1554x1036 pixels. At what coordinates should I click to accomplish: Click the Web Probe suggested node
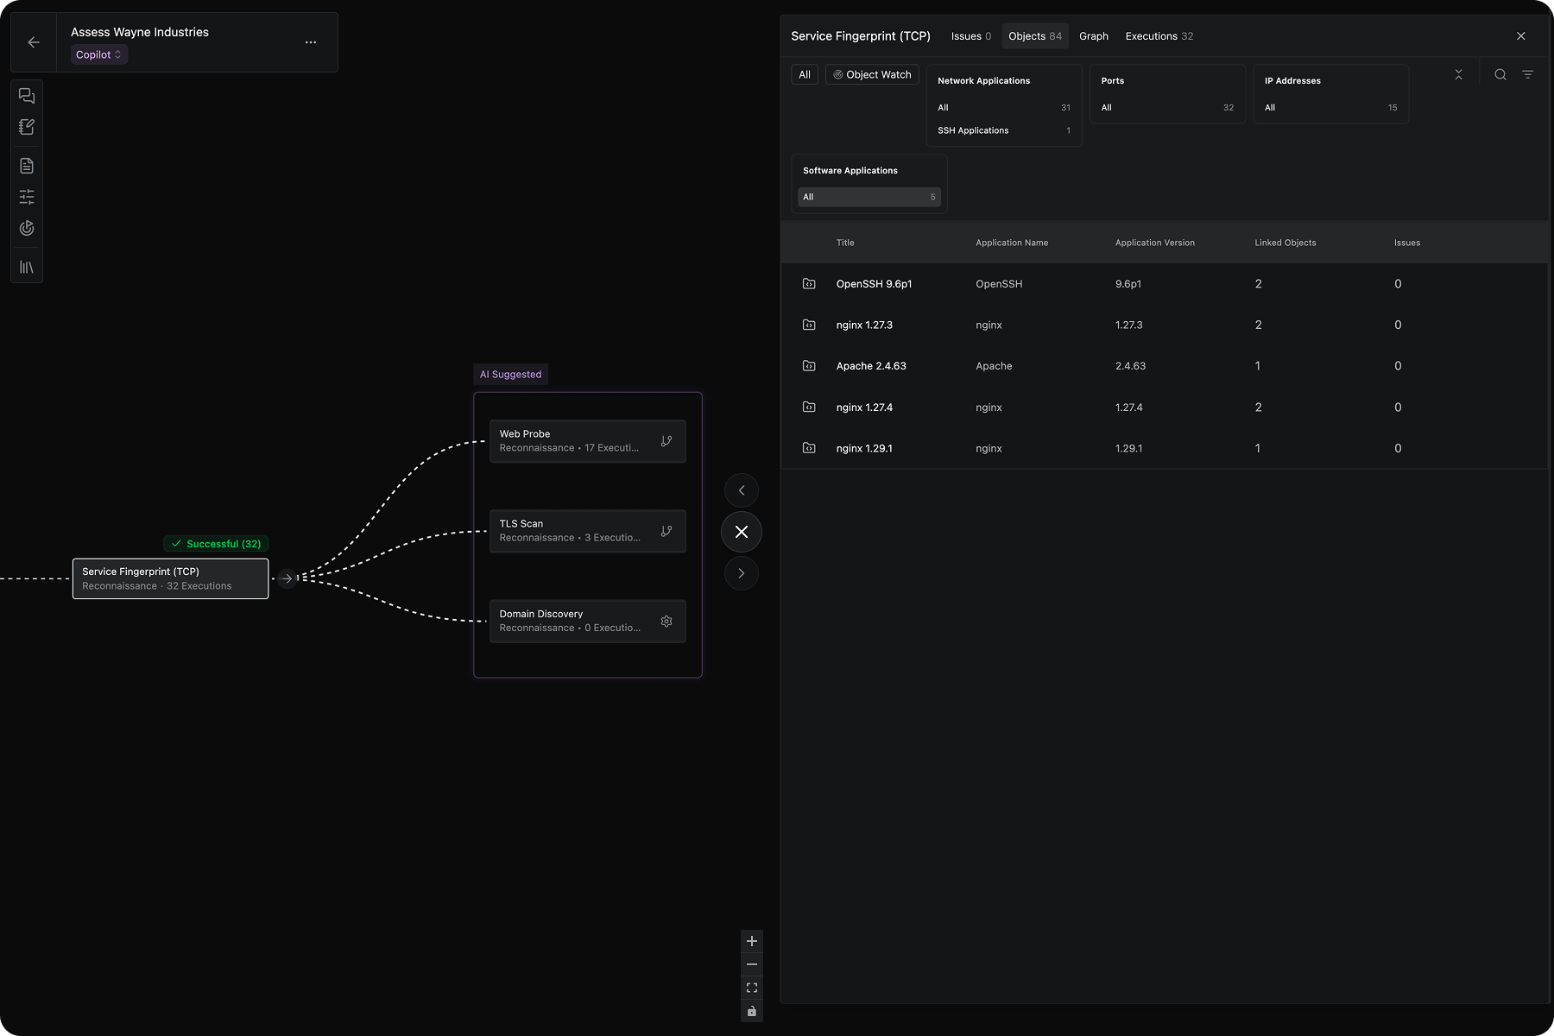tap(570, 441)
